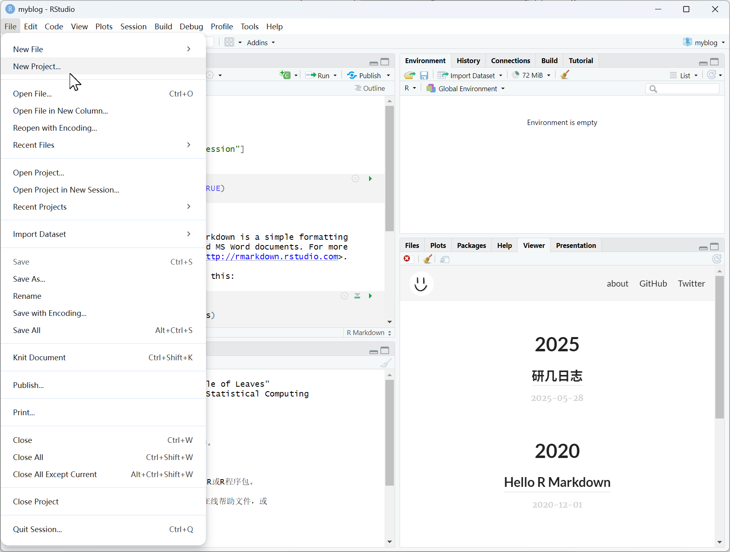The width and height of the screenshot is (730, 552).
Task: Click the red remove viewer item icon
Action: 407,259
